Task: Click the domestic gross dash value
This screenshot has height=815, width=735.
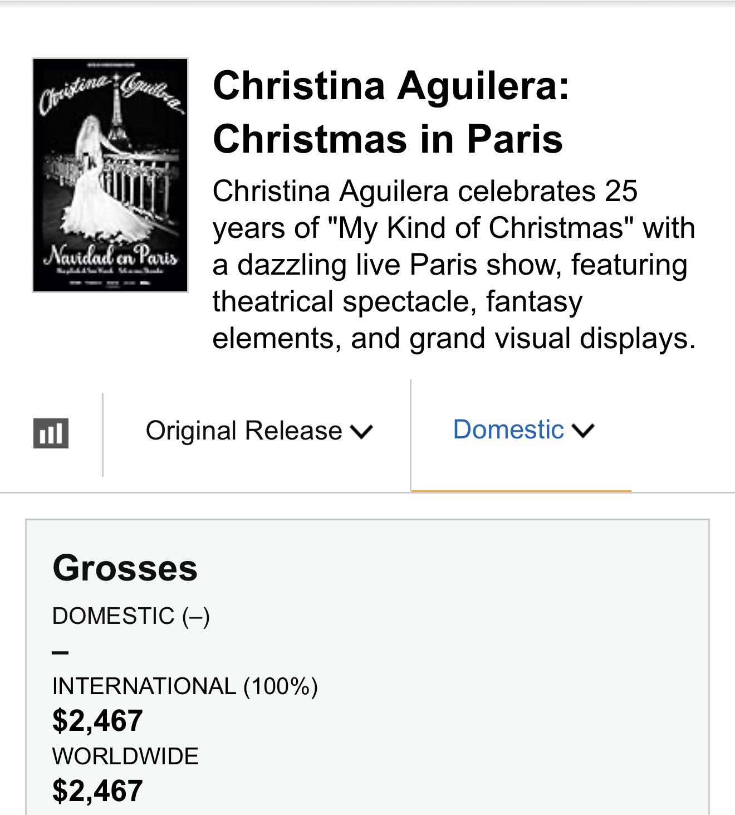Action: (60, 652)
